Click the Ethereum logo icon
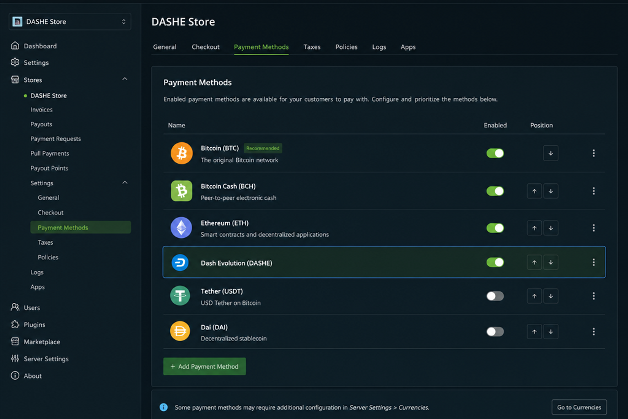The width and height of the screenshot is (628, 419). [181, 228]
